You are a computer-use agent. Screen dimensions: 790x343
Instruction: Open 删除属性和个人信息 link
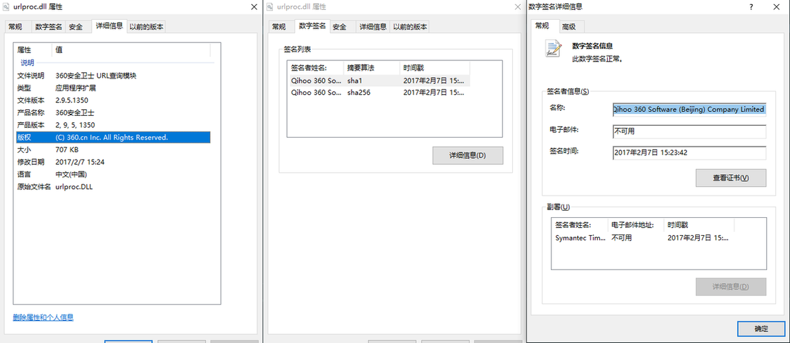[43, 317]
